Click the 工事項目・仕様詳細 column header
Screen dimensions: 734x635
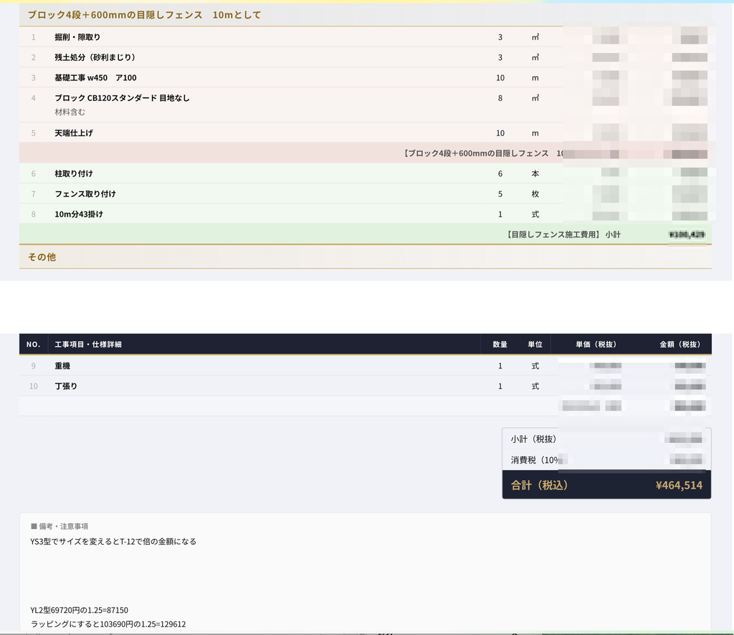pos(88,345)
